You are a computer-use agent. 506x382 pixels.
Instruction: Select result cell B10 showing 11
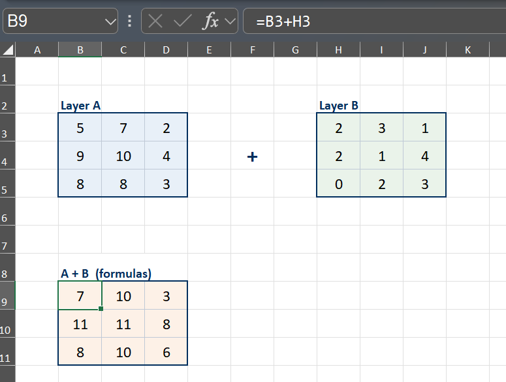(80, 323)
